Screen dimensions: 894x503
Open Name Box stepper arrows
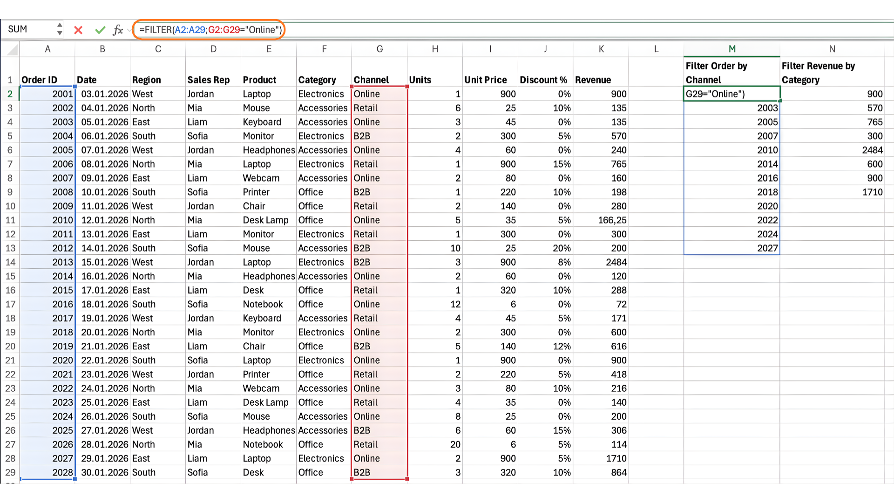[x=60, y=29]
